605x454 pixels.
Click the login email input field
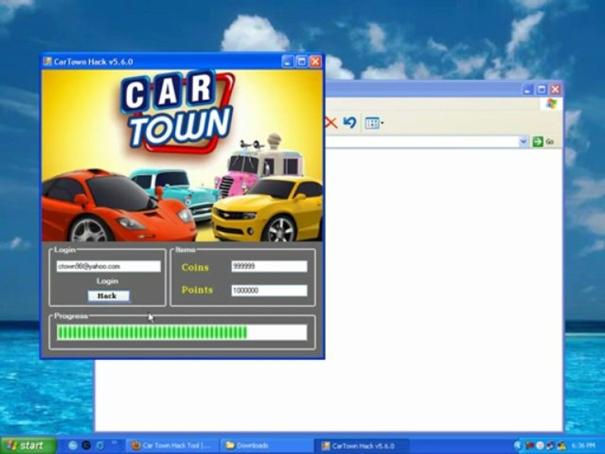click(108, 266)
